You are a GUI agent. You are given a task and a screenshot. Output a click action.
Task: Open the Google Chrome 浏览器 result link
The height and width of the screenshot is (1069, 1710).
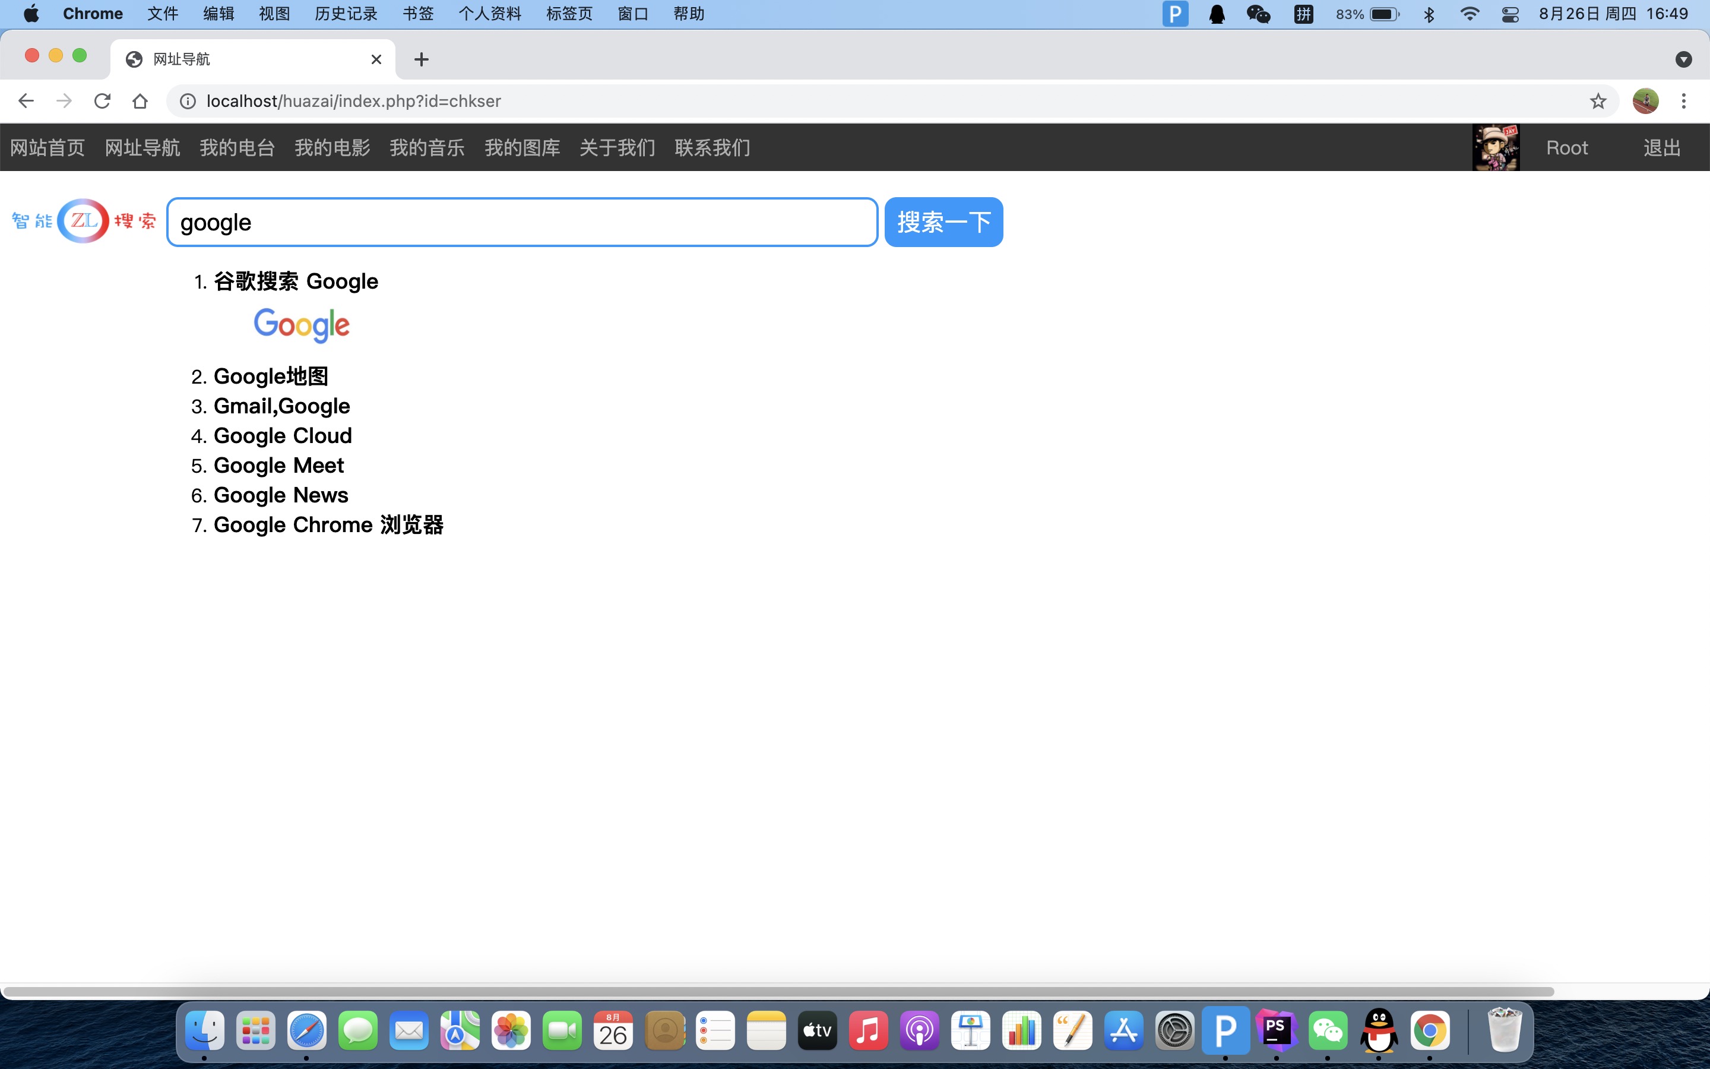328,524
